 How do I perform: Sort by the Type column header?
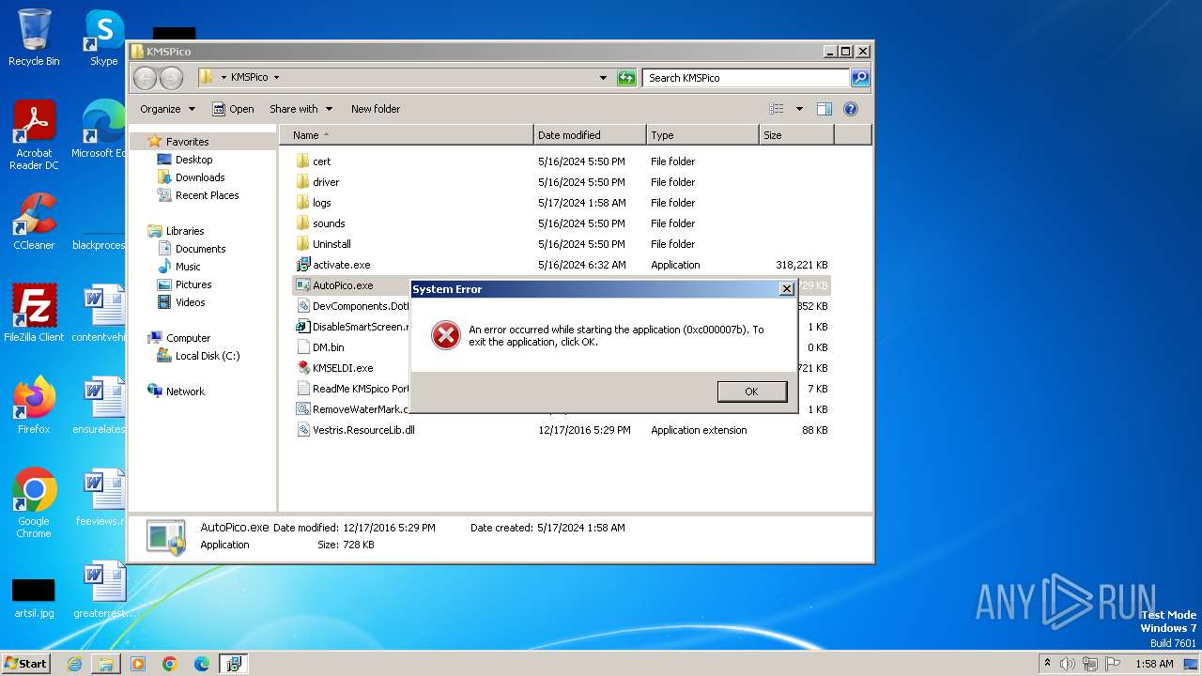coord(702,135)
